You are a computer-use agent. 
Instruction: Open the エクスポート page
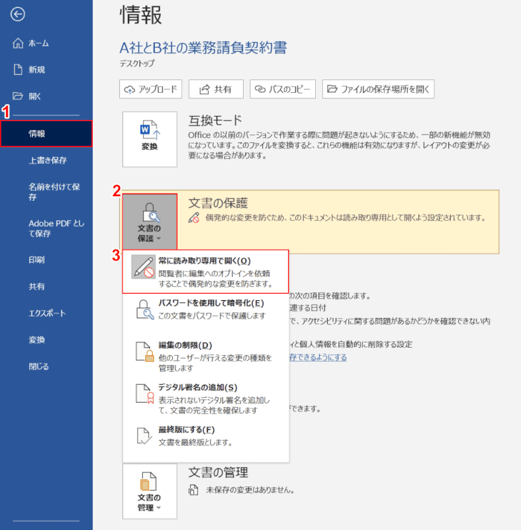point(46,313)
